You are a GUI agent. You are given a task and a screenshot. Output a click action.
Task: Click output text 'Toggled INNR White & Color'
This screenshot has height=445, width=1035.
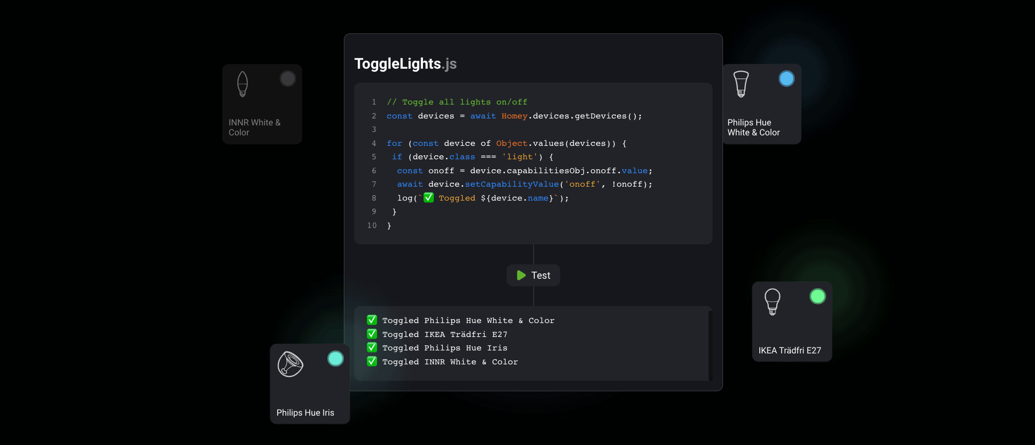tap(450, 362)
